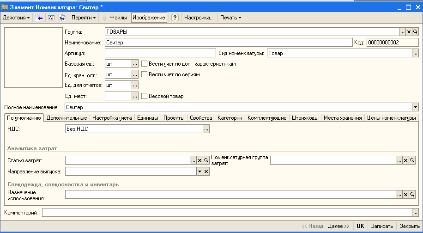This screenshot has height=233, width=423.
Task: Click the Закрыть button
Action: click(410, 226)
